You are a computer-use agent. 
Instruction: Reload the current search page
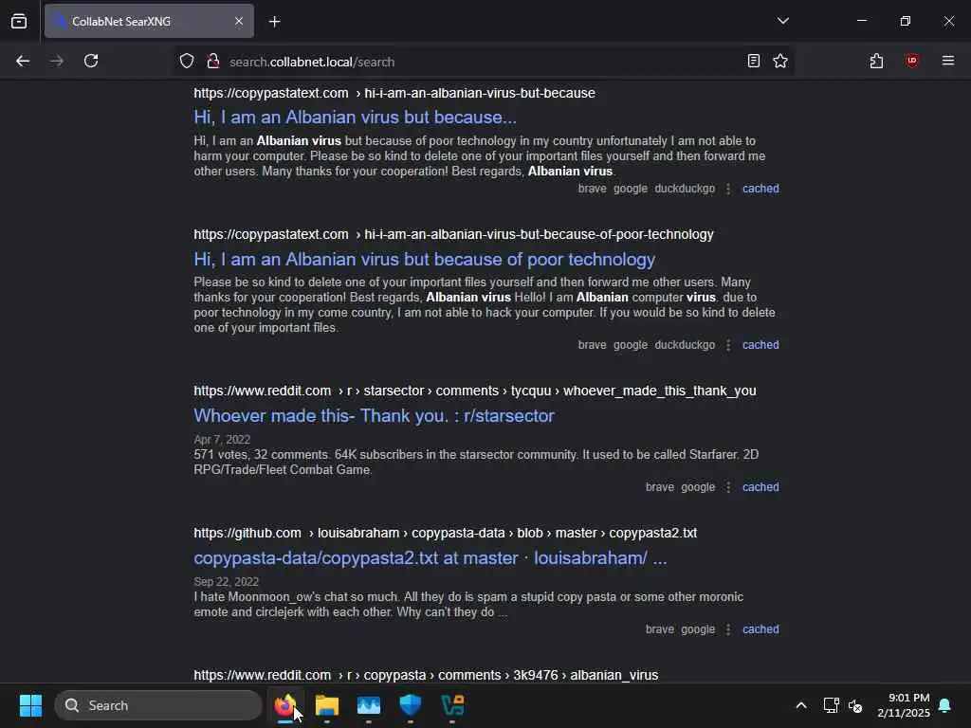[x=91, y=62]
